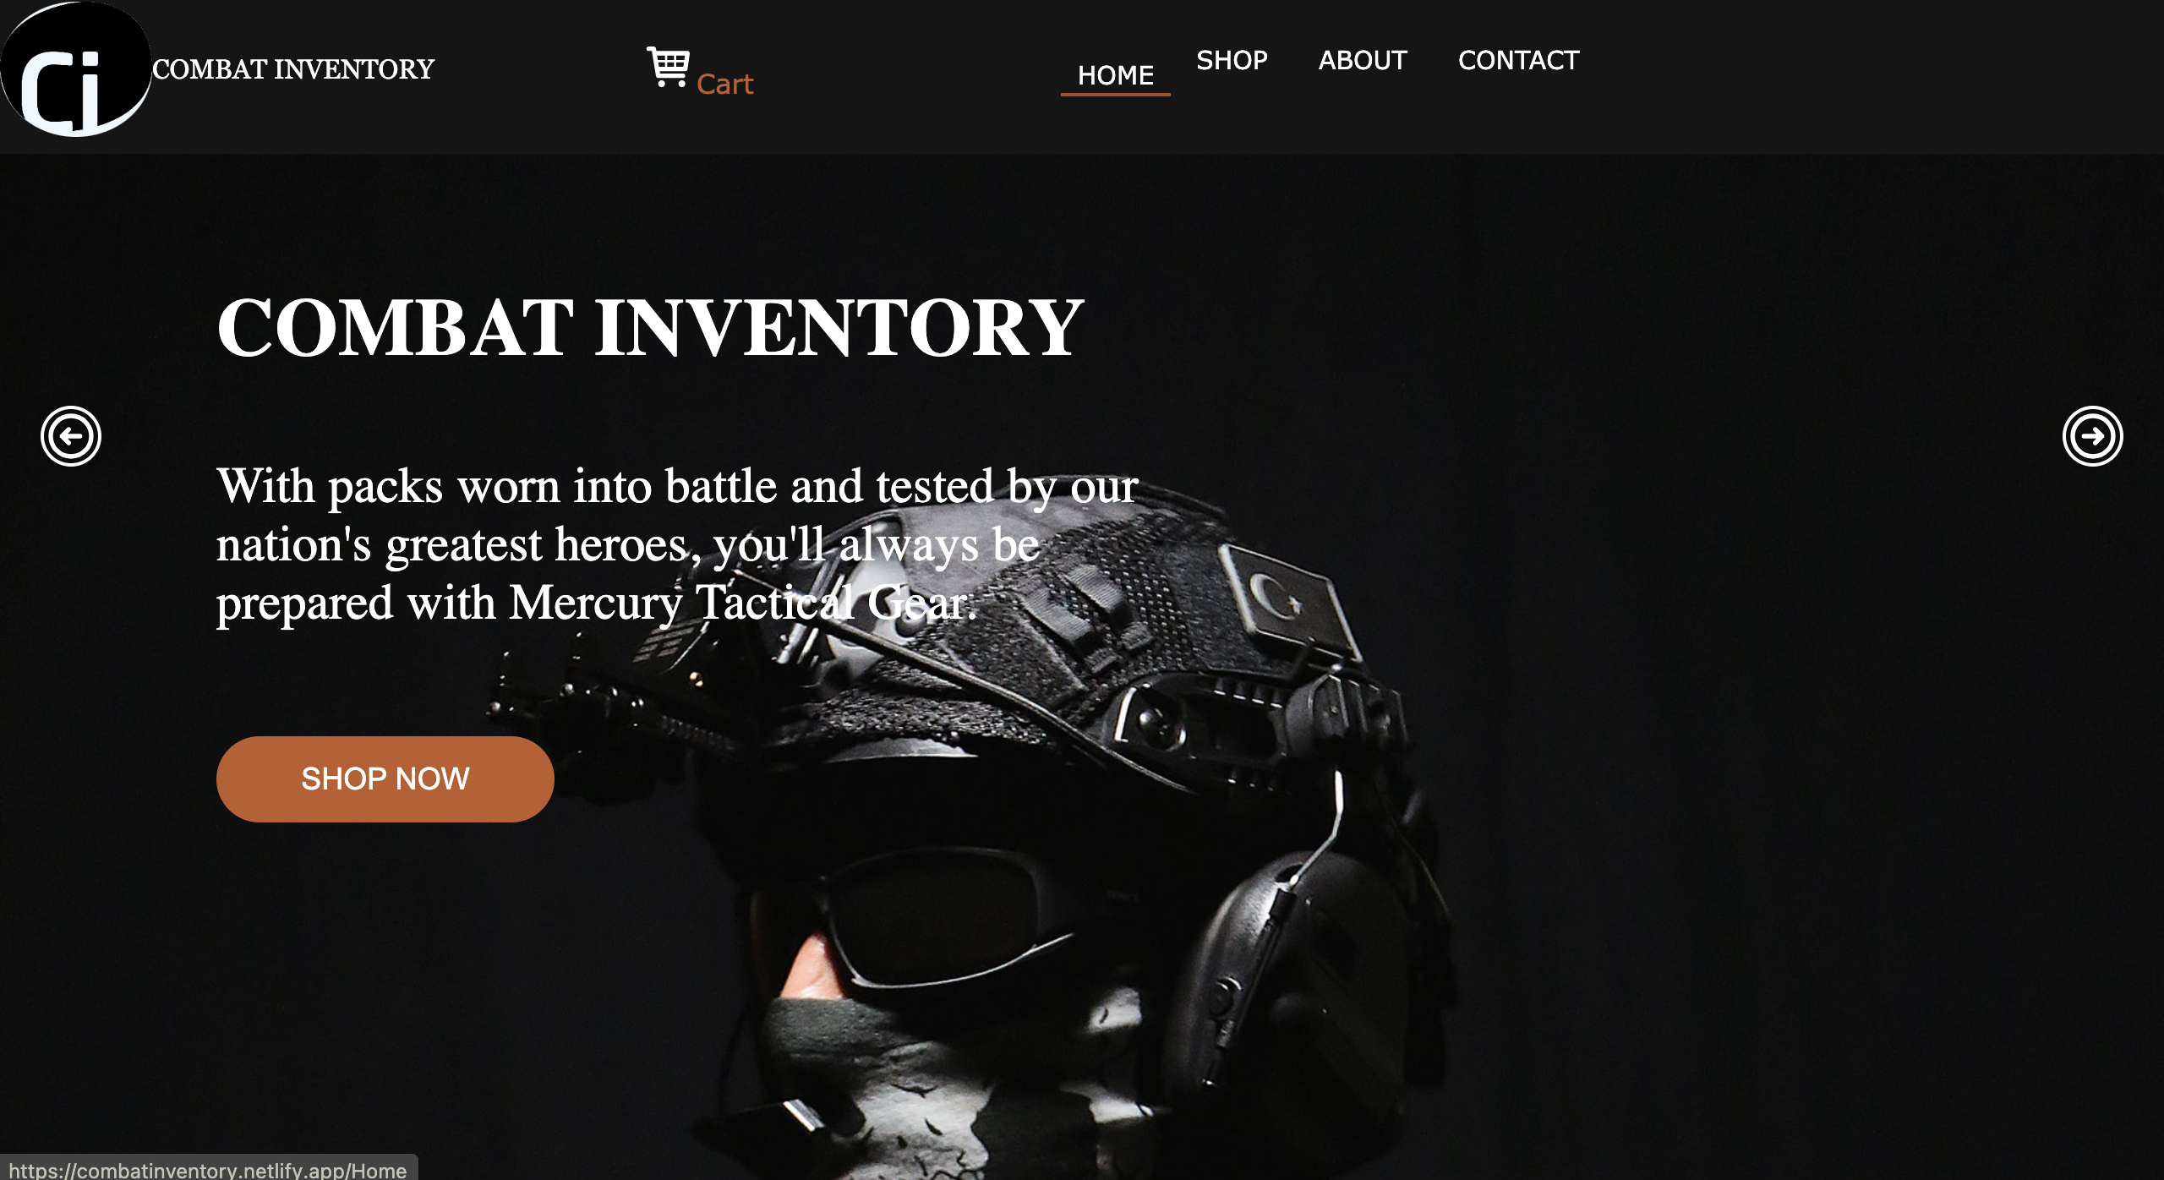Click the CI round logo
The image size is (2164, 1180).
pyautogui.click(x=76, y=69)
